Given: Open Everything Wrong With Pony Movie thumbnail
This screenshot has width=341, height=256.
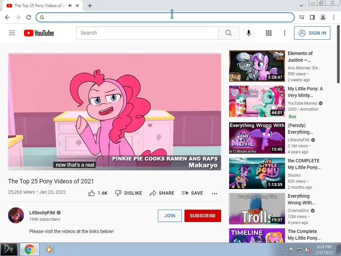Looking at the screenshot, I should pos(257,138).
